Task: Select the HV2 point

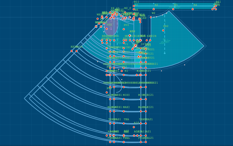Action: pos(124,29)
